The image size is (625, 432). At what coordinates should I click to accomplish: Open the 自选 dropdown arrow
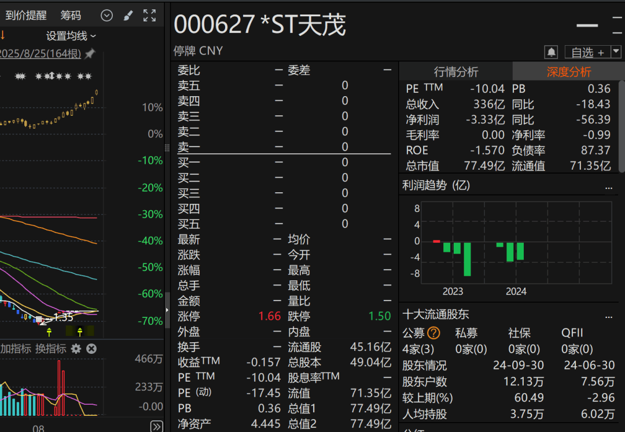coord(616,52)
